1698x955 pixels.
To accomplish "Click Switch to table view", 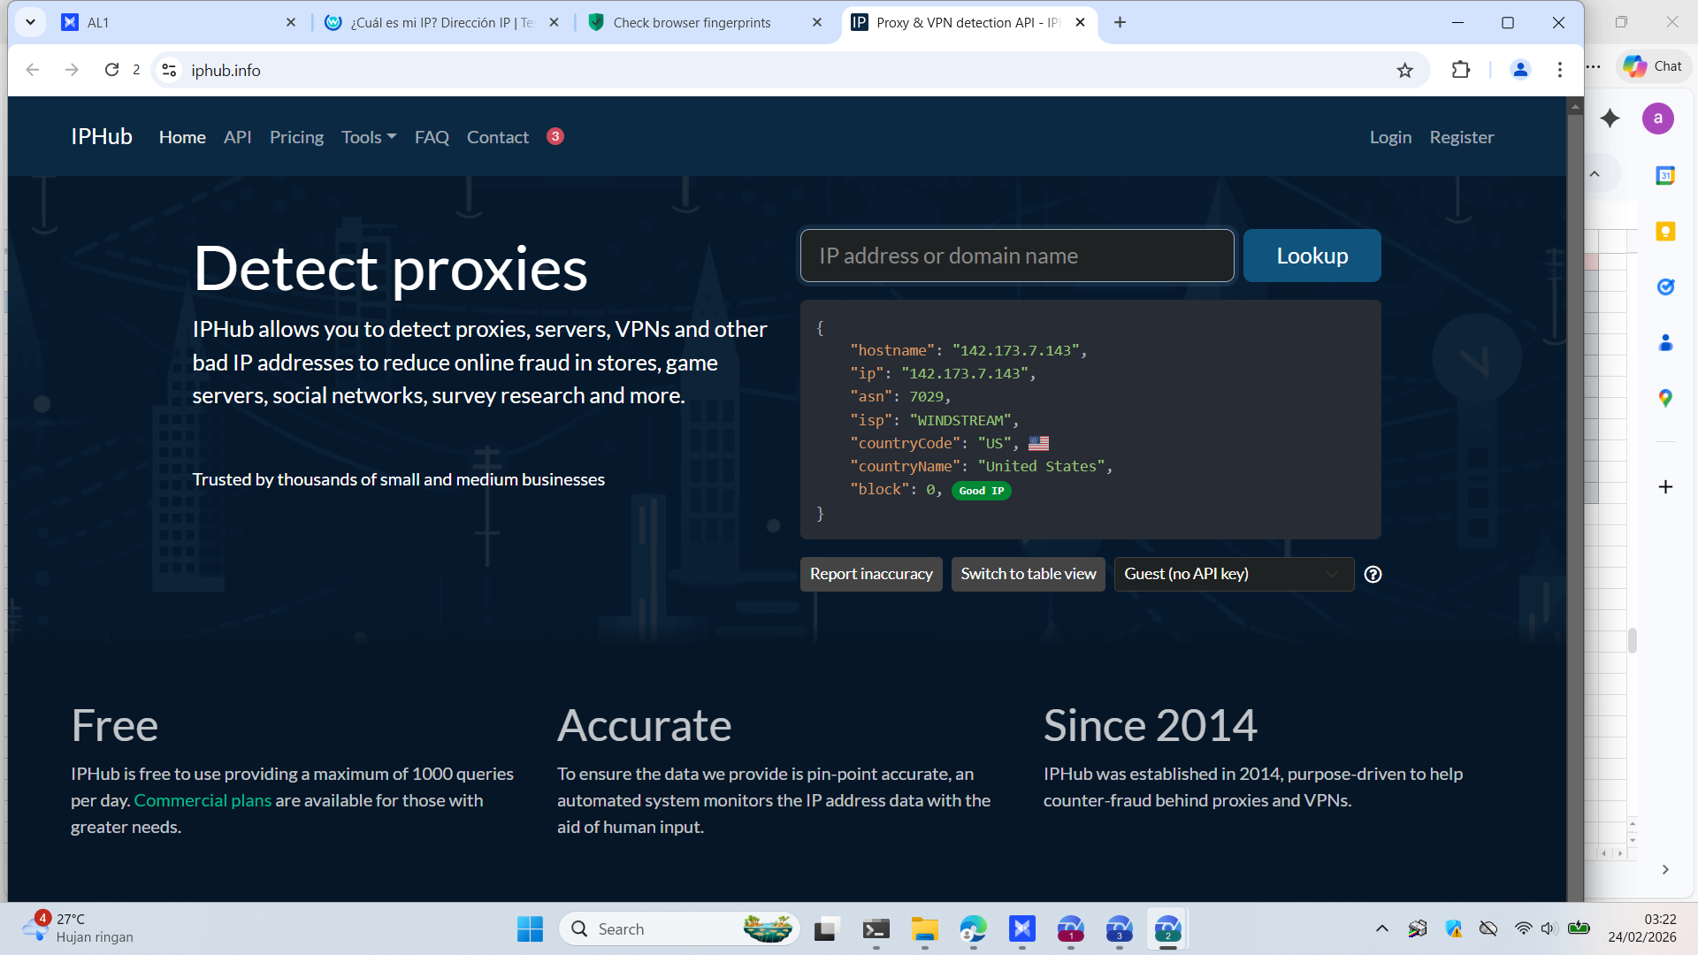I will [x=1028, y=574].
